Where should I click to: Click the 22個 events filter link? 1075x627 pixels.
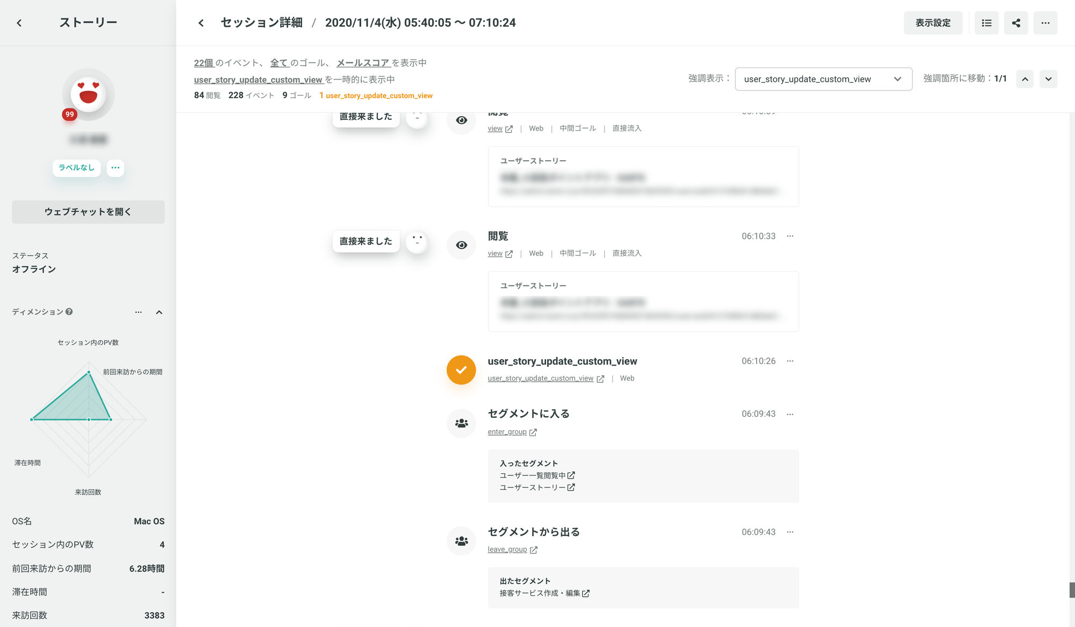[203, 63]
